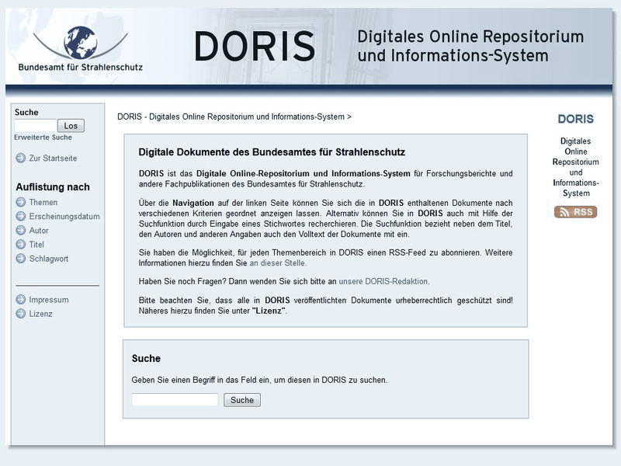The height and width of the screenshot is (466, 621).
Task: Open the RSS feed badge
Action: (x=575, y=212)
